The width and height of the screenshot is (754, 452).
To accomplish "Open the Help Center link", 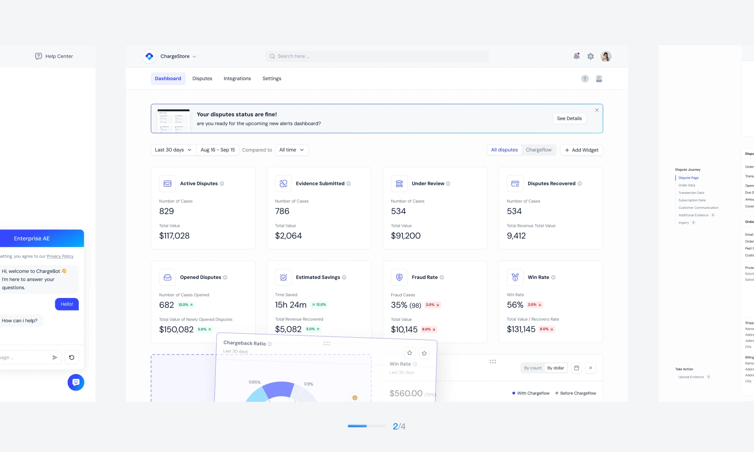I will (x=59, y=56).
